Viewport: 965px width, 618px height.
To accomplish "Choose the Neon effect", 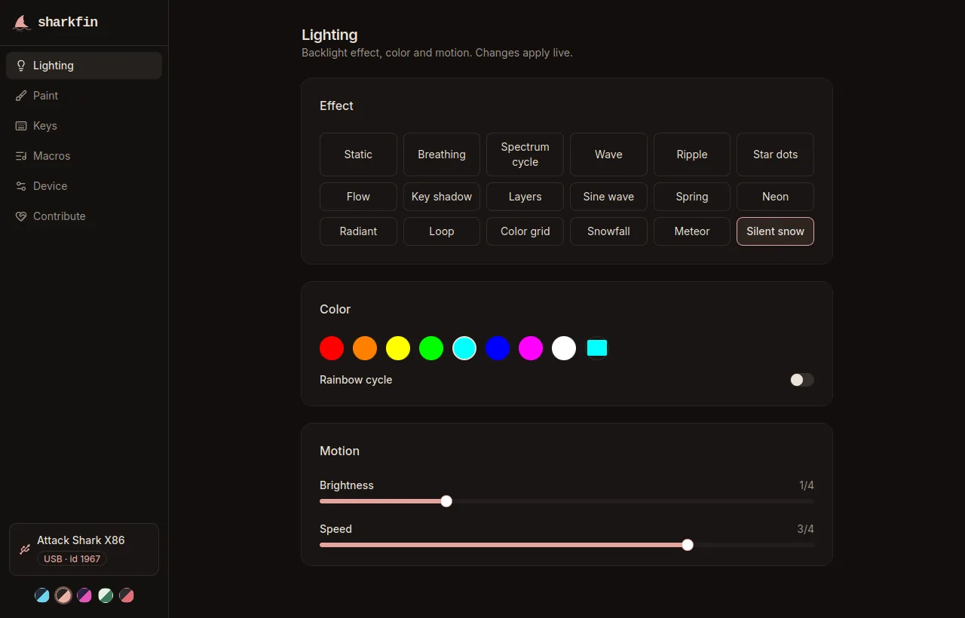I will (775, 197).
